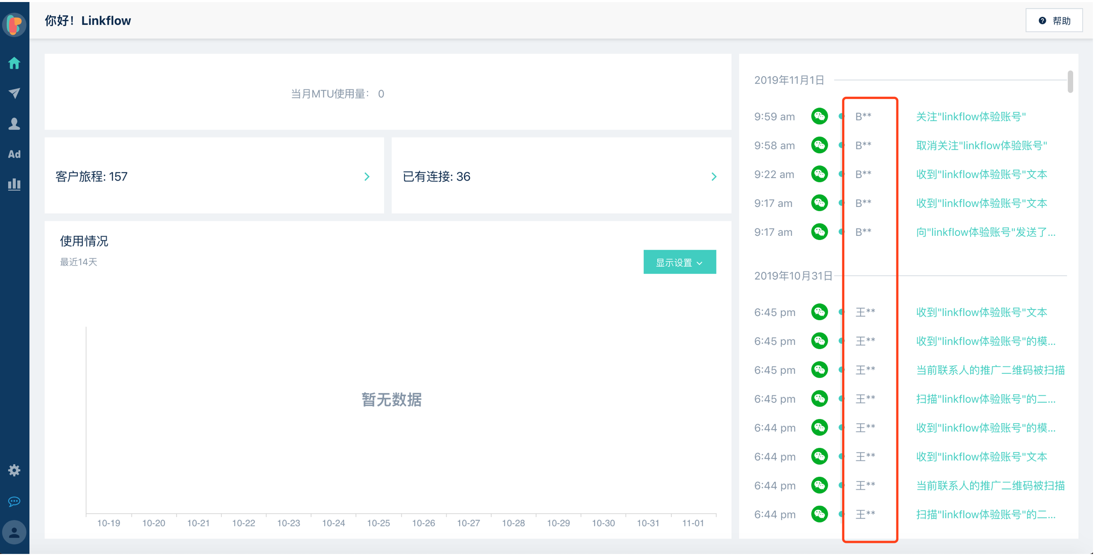Open the chat bubble support icon
The image size is (1094, 555).
pos(14,501)
